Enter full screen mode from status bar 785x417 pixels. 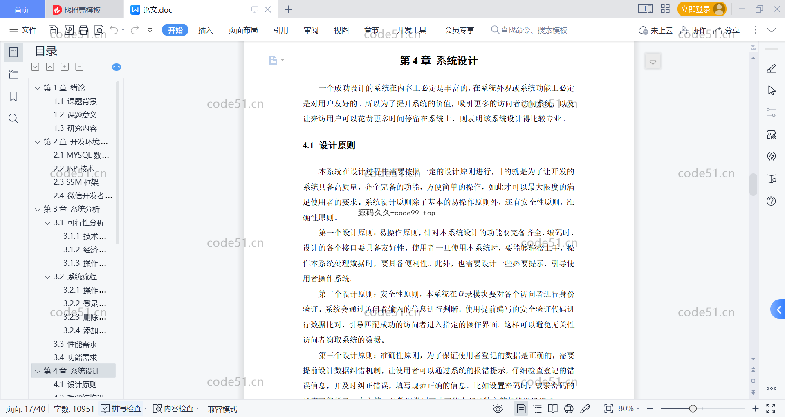point(771,408)
